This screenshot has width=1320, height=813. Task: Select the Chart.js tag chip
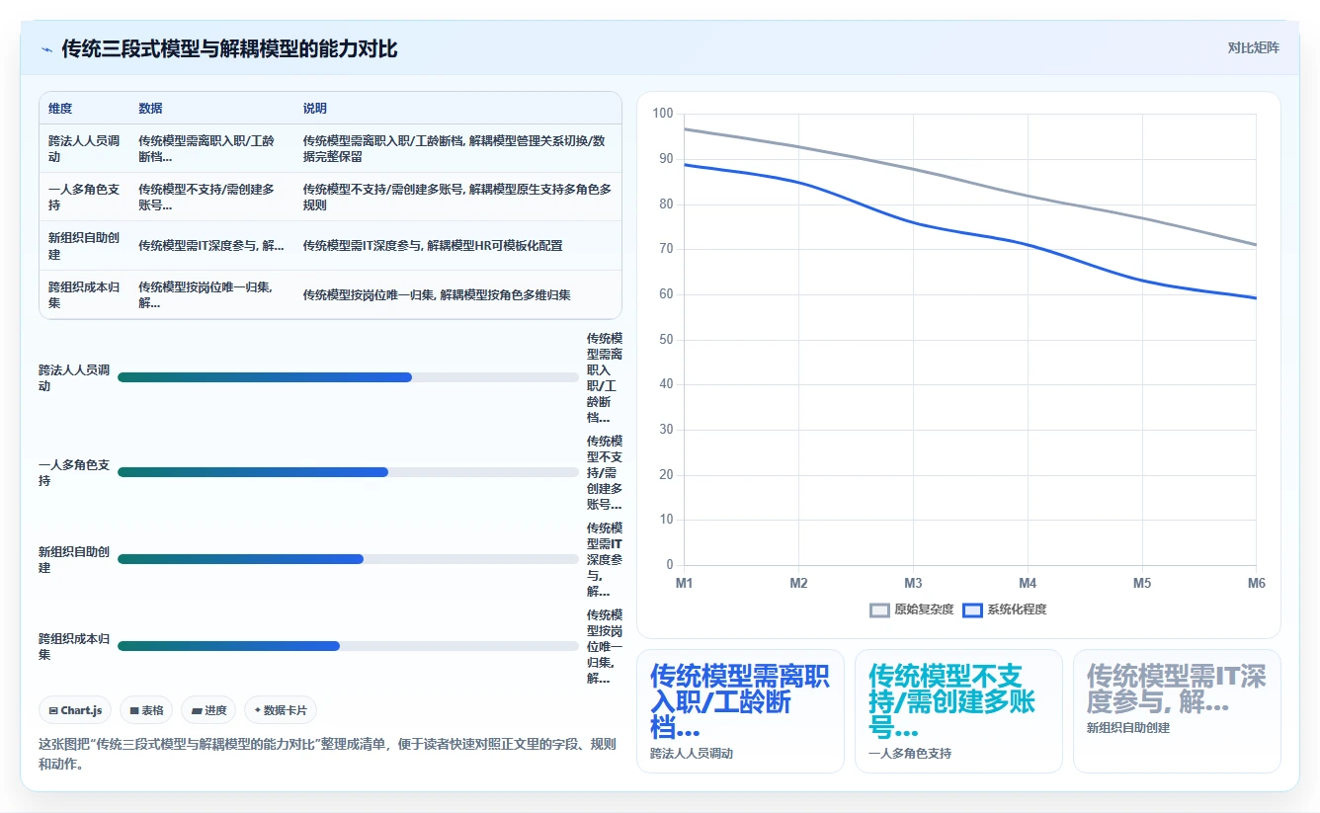click(x=75, y=710)
